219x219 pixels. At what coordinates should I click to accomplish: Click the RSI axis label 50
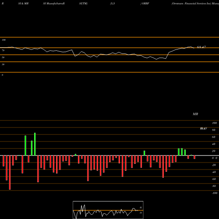tap(3, 57)
